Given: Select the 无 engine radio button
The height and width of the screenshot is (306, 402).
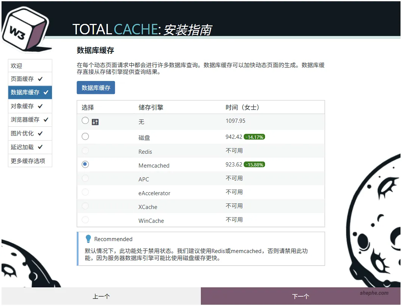Looking at the screenshot, I should coord(85,121).
